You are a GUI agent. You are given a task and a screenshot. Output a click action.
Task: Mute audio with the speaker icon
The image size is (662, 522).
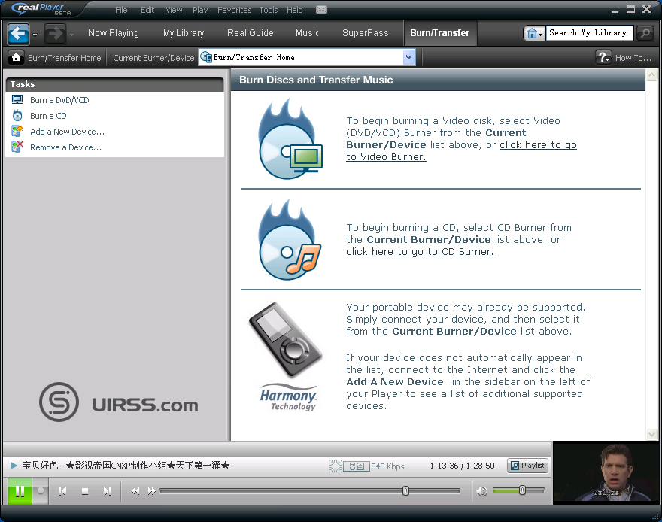481,491
